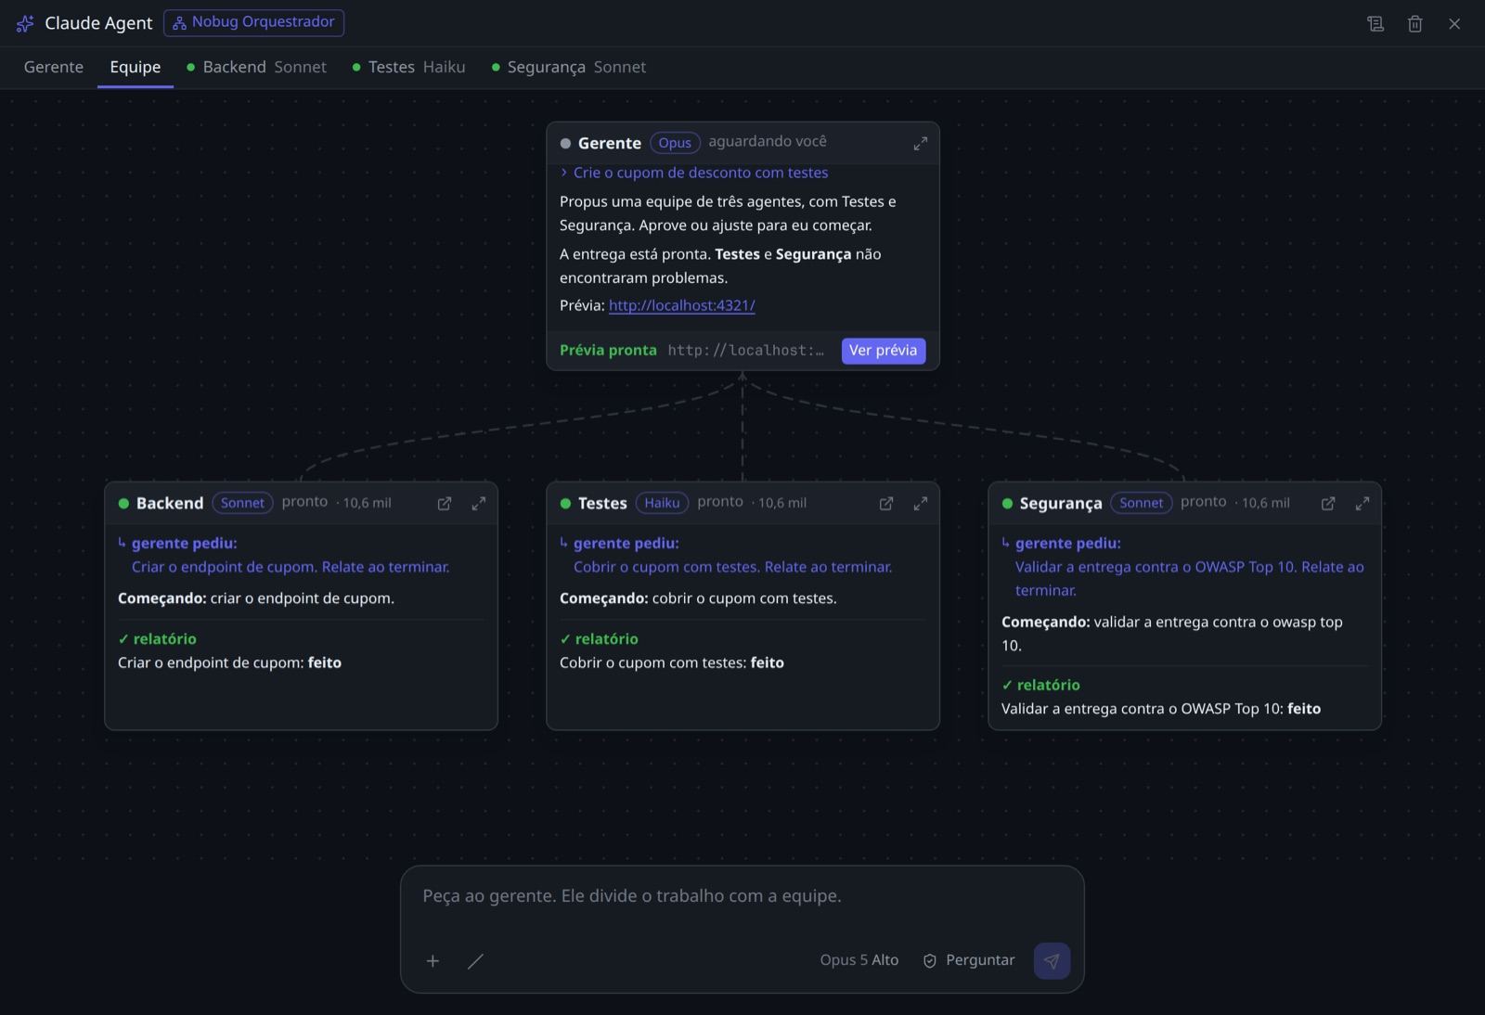
Task: Open the Testes Haiku tab
Action: pos(409,67)
